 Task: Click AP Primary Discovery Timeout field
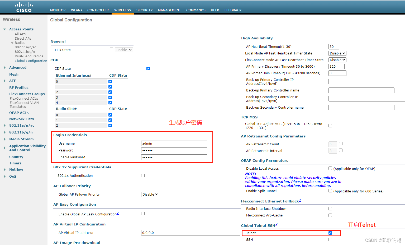[337, 67]
